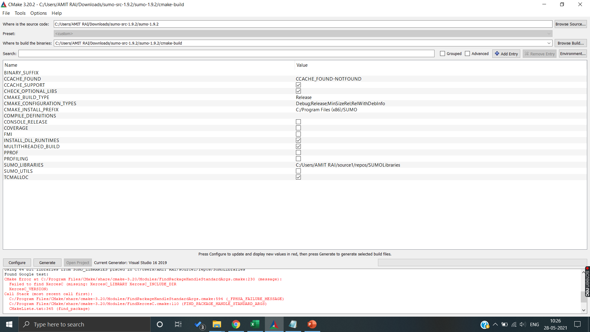Uncheck CHECK_OPTIONAL_LIBS option
590x332 pixels.
click(x=298, y=91)
